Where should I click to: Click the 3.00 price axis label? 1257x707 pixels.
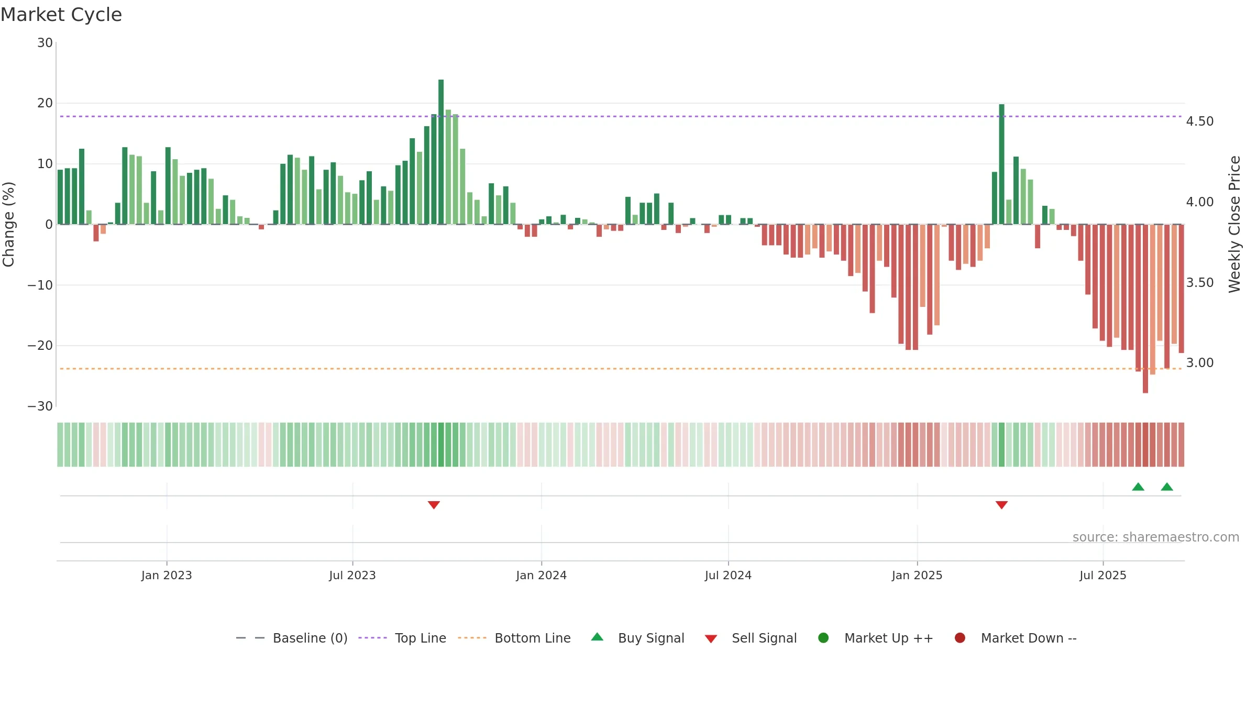coord(1200,363)
